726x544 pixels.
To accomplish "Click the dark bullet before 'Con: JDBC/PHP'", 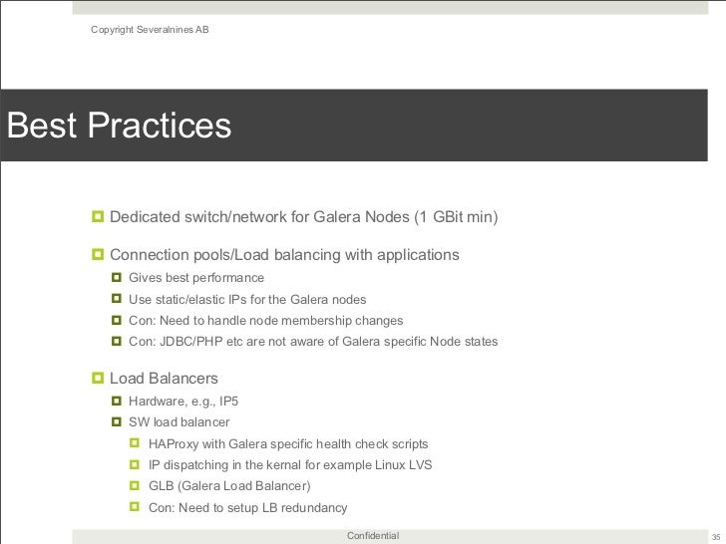I will click(x=117, y=342).
